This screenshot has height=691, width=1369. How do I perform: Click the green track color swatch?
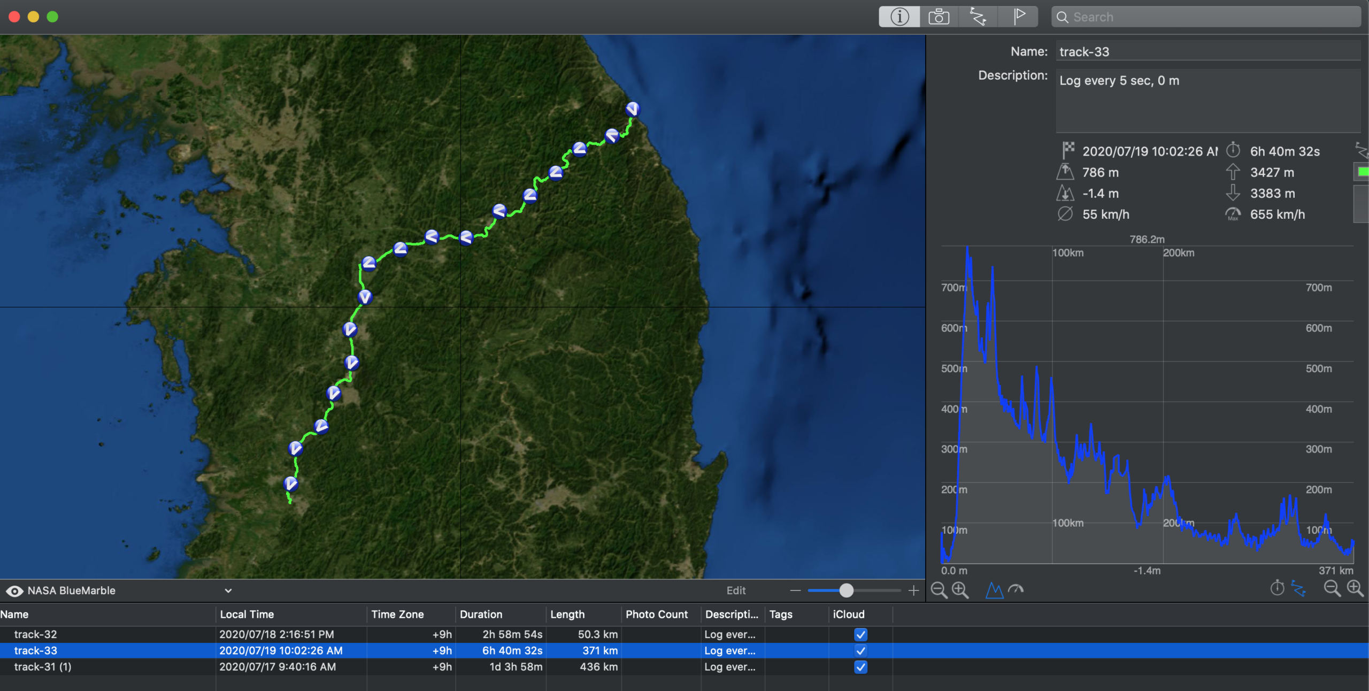tap(1363, 172)
